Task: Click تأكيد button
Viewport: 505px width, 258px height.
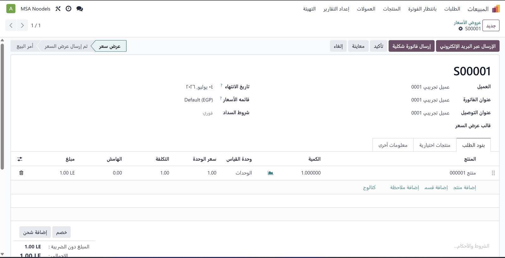Action: click(x=378, y=46)
